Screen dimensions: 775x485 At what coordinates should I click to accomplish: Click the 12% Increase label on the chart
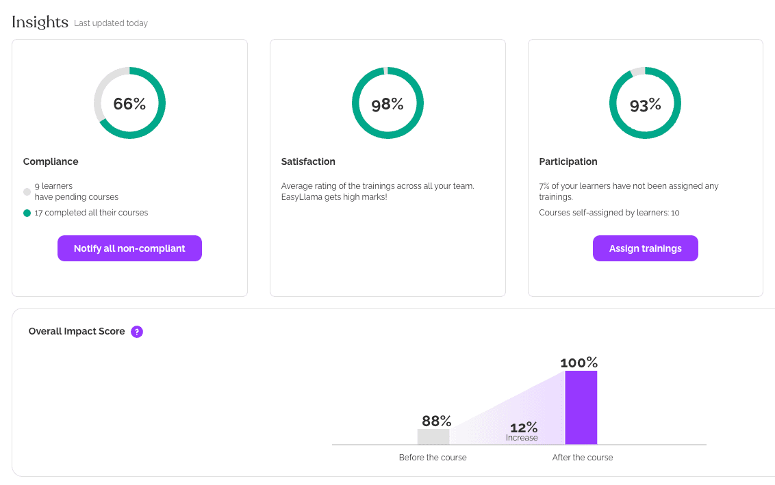pyautogui.click(x=522, y=431)
